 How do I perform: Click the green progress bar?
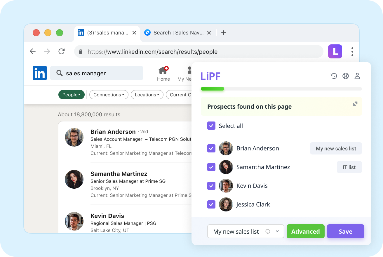click(212, 88)
